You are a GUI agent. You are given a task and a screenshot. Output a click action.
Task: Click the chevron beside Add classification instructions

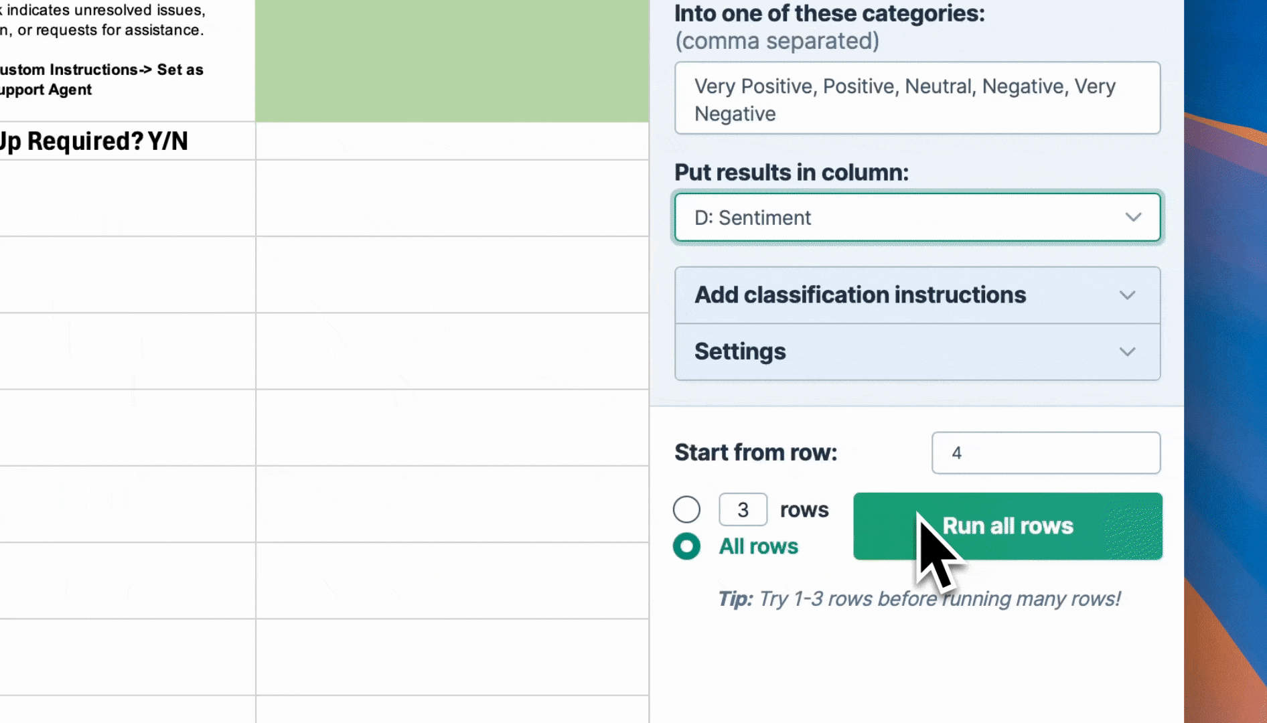tap(1128, 295)
